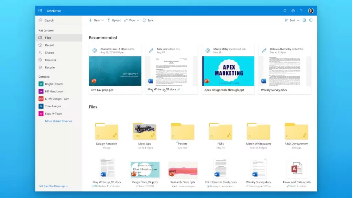Screen dimensions: 352x198
Task: Open DIY Tax prep.ppt recommended thumbnail
Action: coord(115,71)
